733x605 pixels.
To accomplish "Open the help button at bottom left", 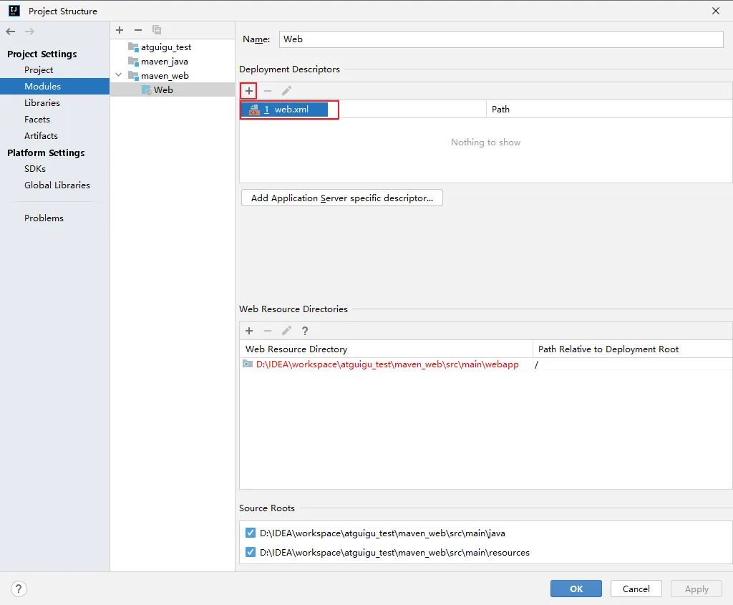I will click(19, 589).
